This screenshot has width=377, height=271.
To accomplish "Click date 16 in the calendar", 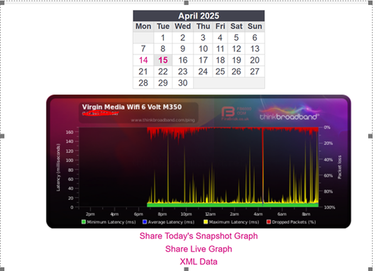I will click(x=183, y=60).
